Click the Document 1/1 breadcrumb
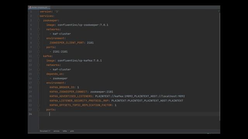 45,131
